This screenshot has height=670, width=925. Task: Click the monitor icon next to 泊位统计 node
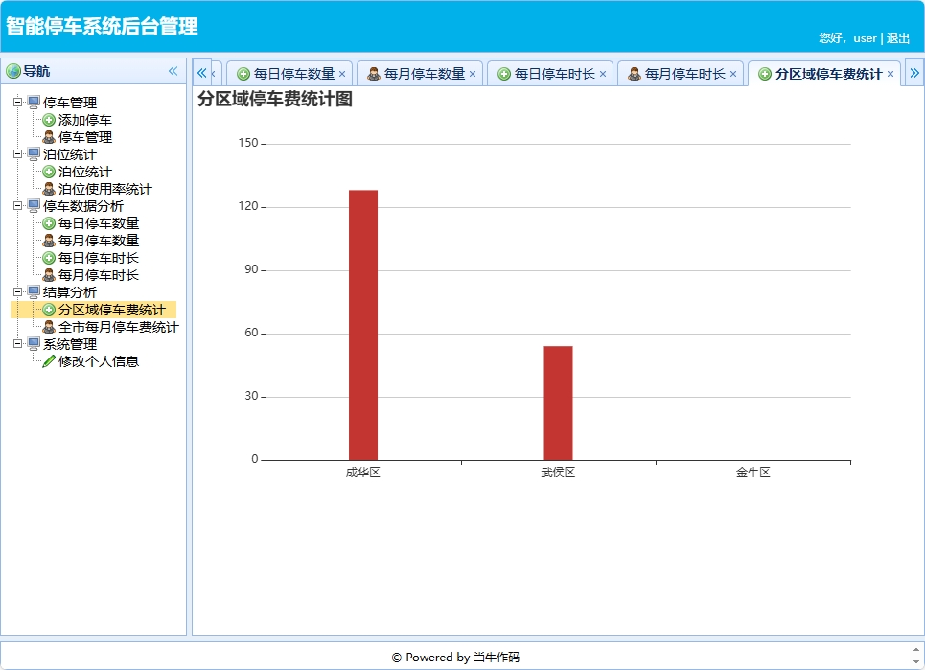pyautogui.click(x=32, y=154)
